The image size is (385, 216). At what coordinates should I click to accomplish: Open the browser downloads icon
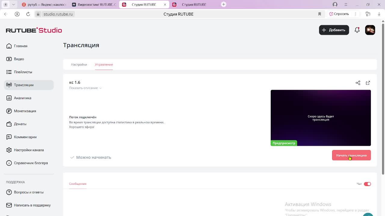click(379, 14)
